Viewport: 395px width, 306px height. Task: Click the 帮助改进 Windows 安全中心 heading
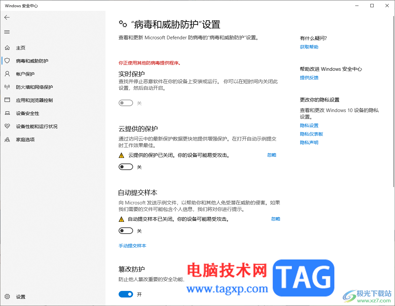coord(331,69)
